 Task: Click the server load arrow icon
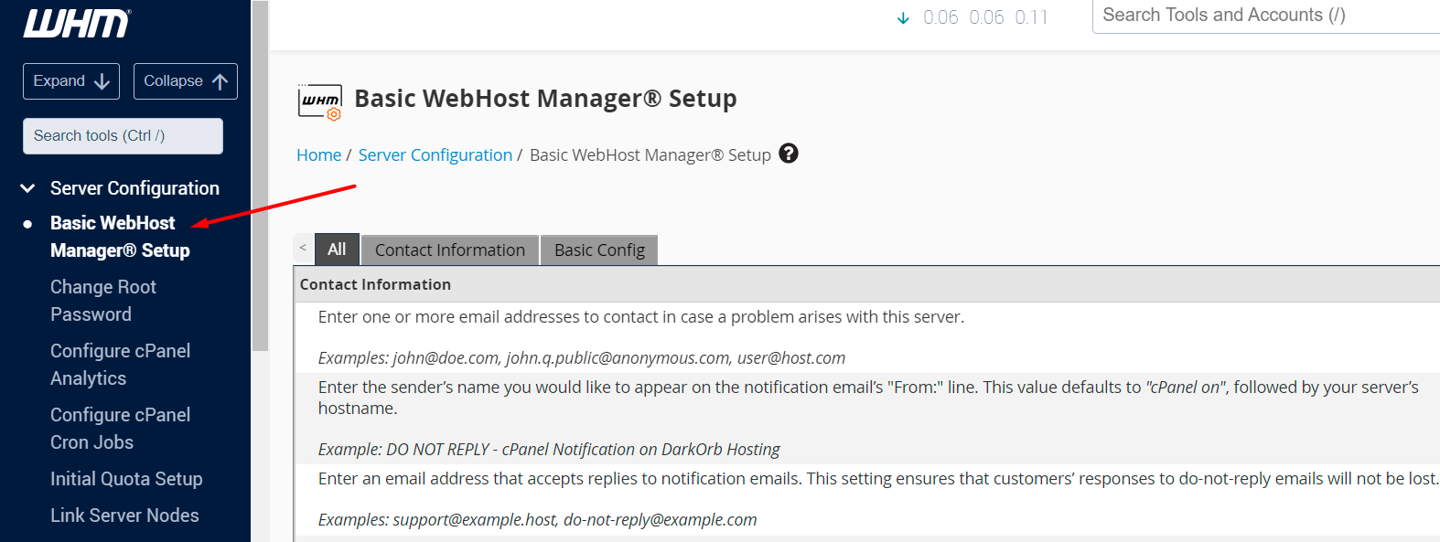coord(903,18)
